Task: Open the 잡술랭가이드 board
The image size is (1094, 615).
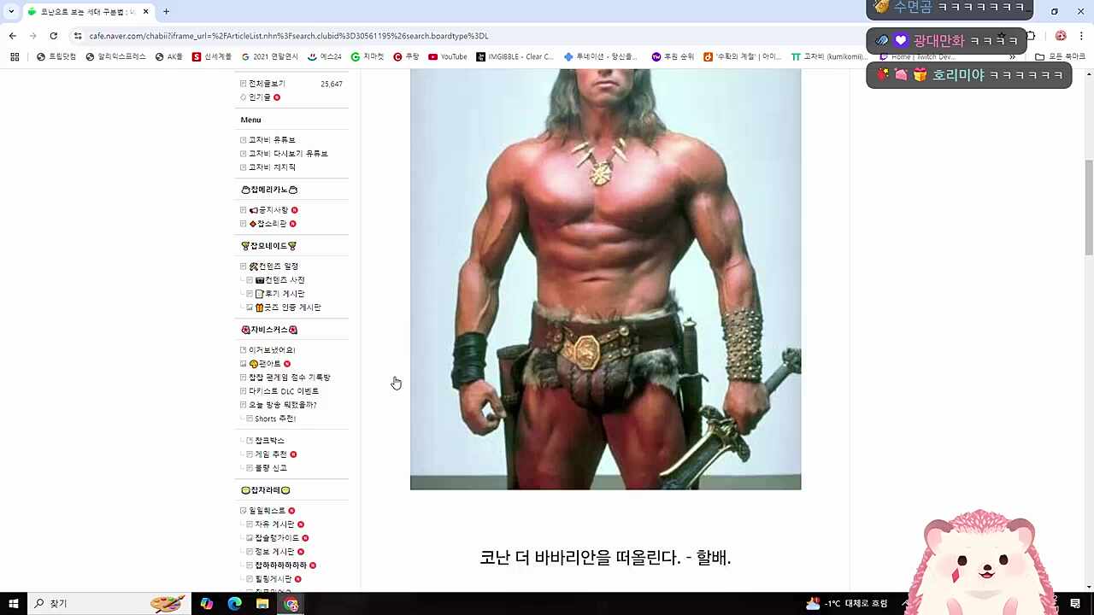Action: coord(277,538)
